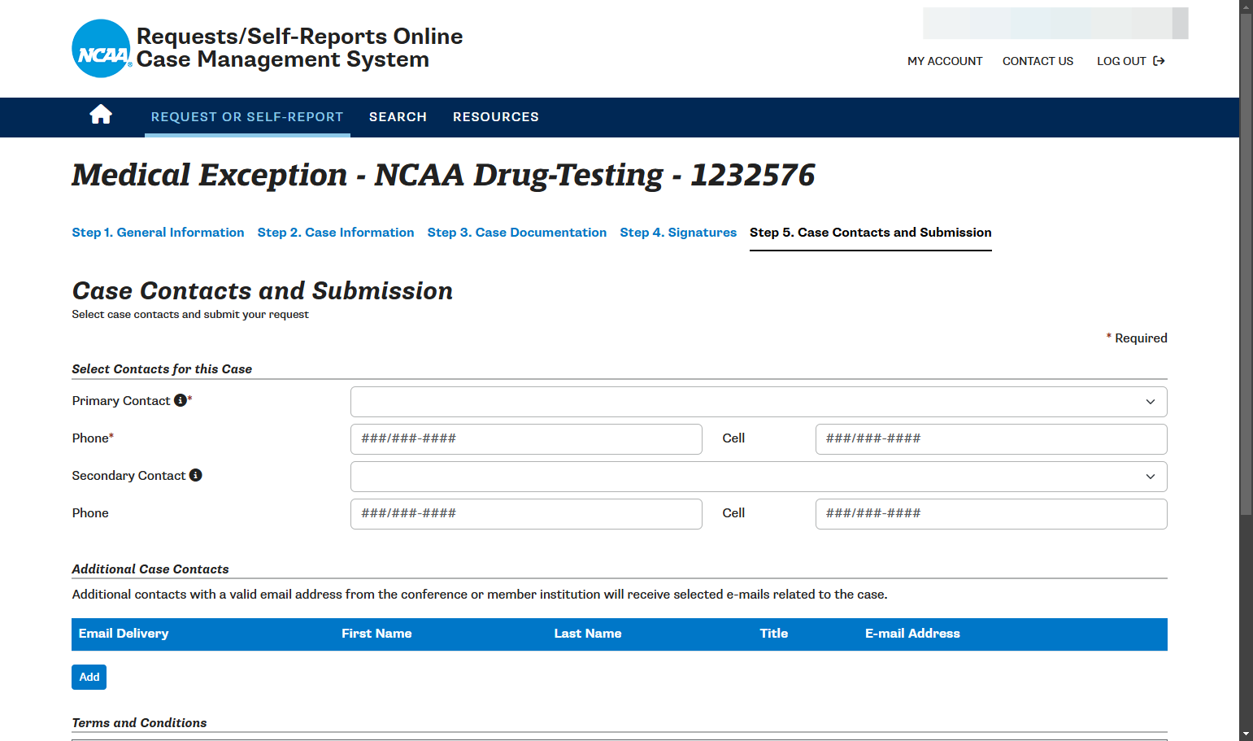Image resolution: width=1253 pixels, height=741 pixels.
Task: Click the Title column header
Action: coord(774,634)
